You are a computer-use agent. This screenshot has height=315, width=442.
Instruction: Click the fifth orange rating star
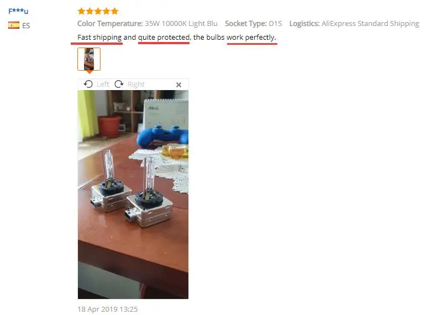coord(114,11)
